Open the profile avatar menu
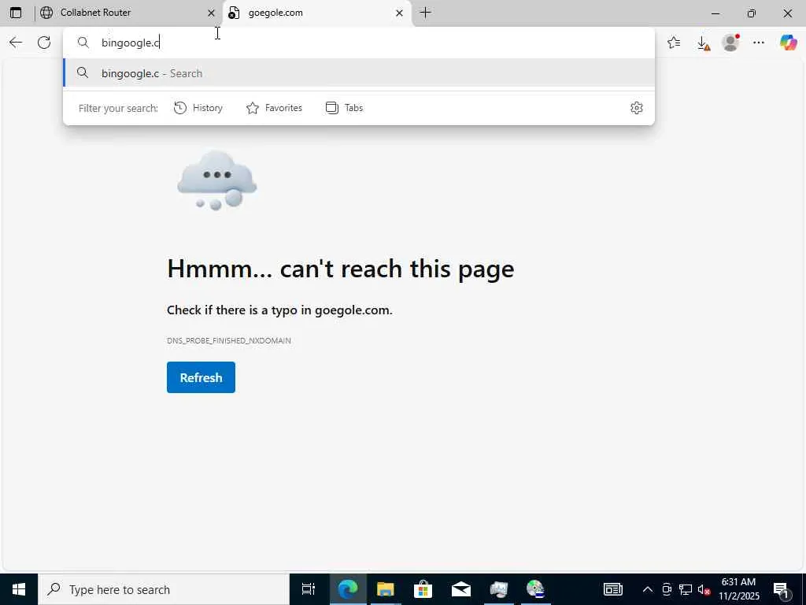The width and height of the screenshot is (806, 605). click(730, 43)
